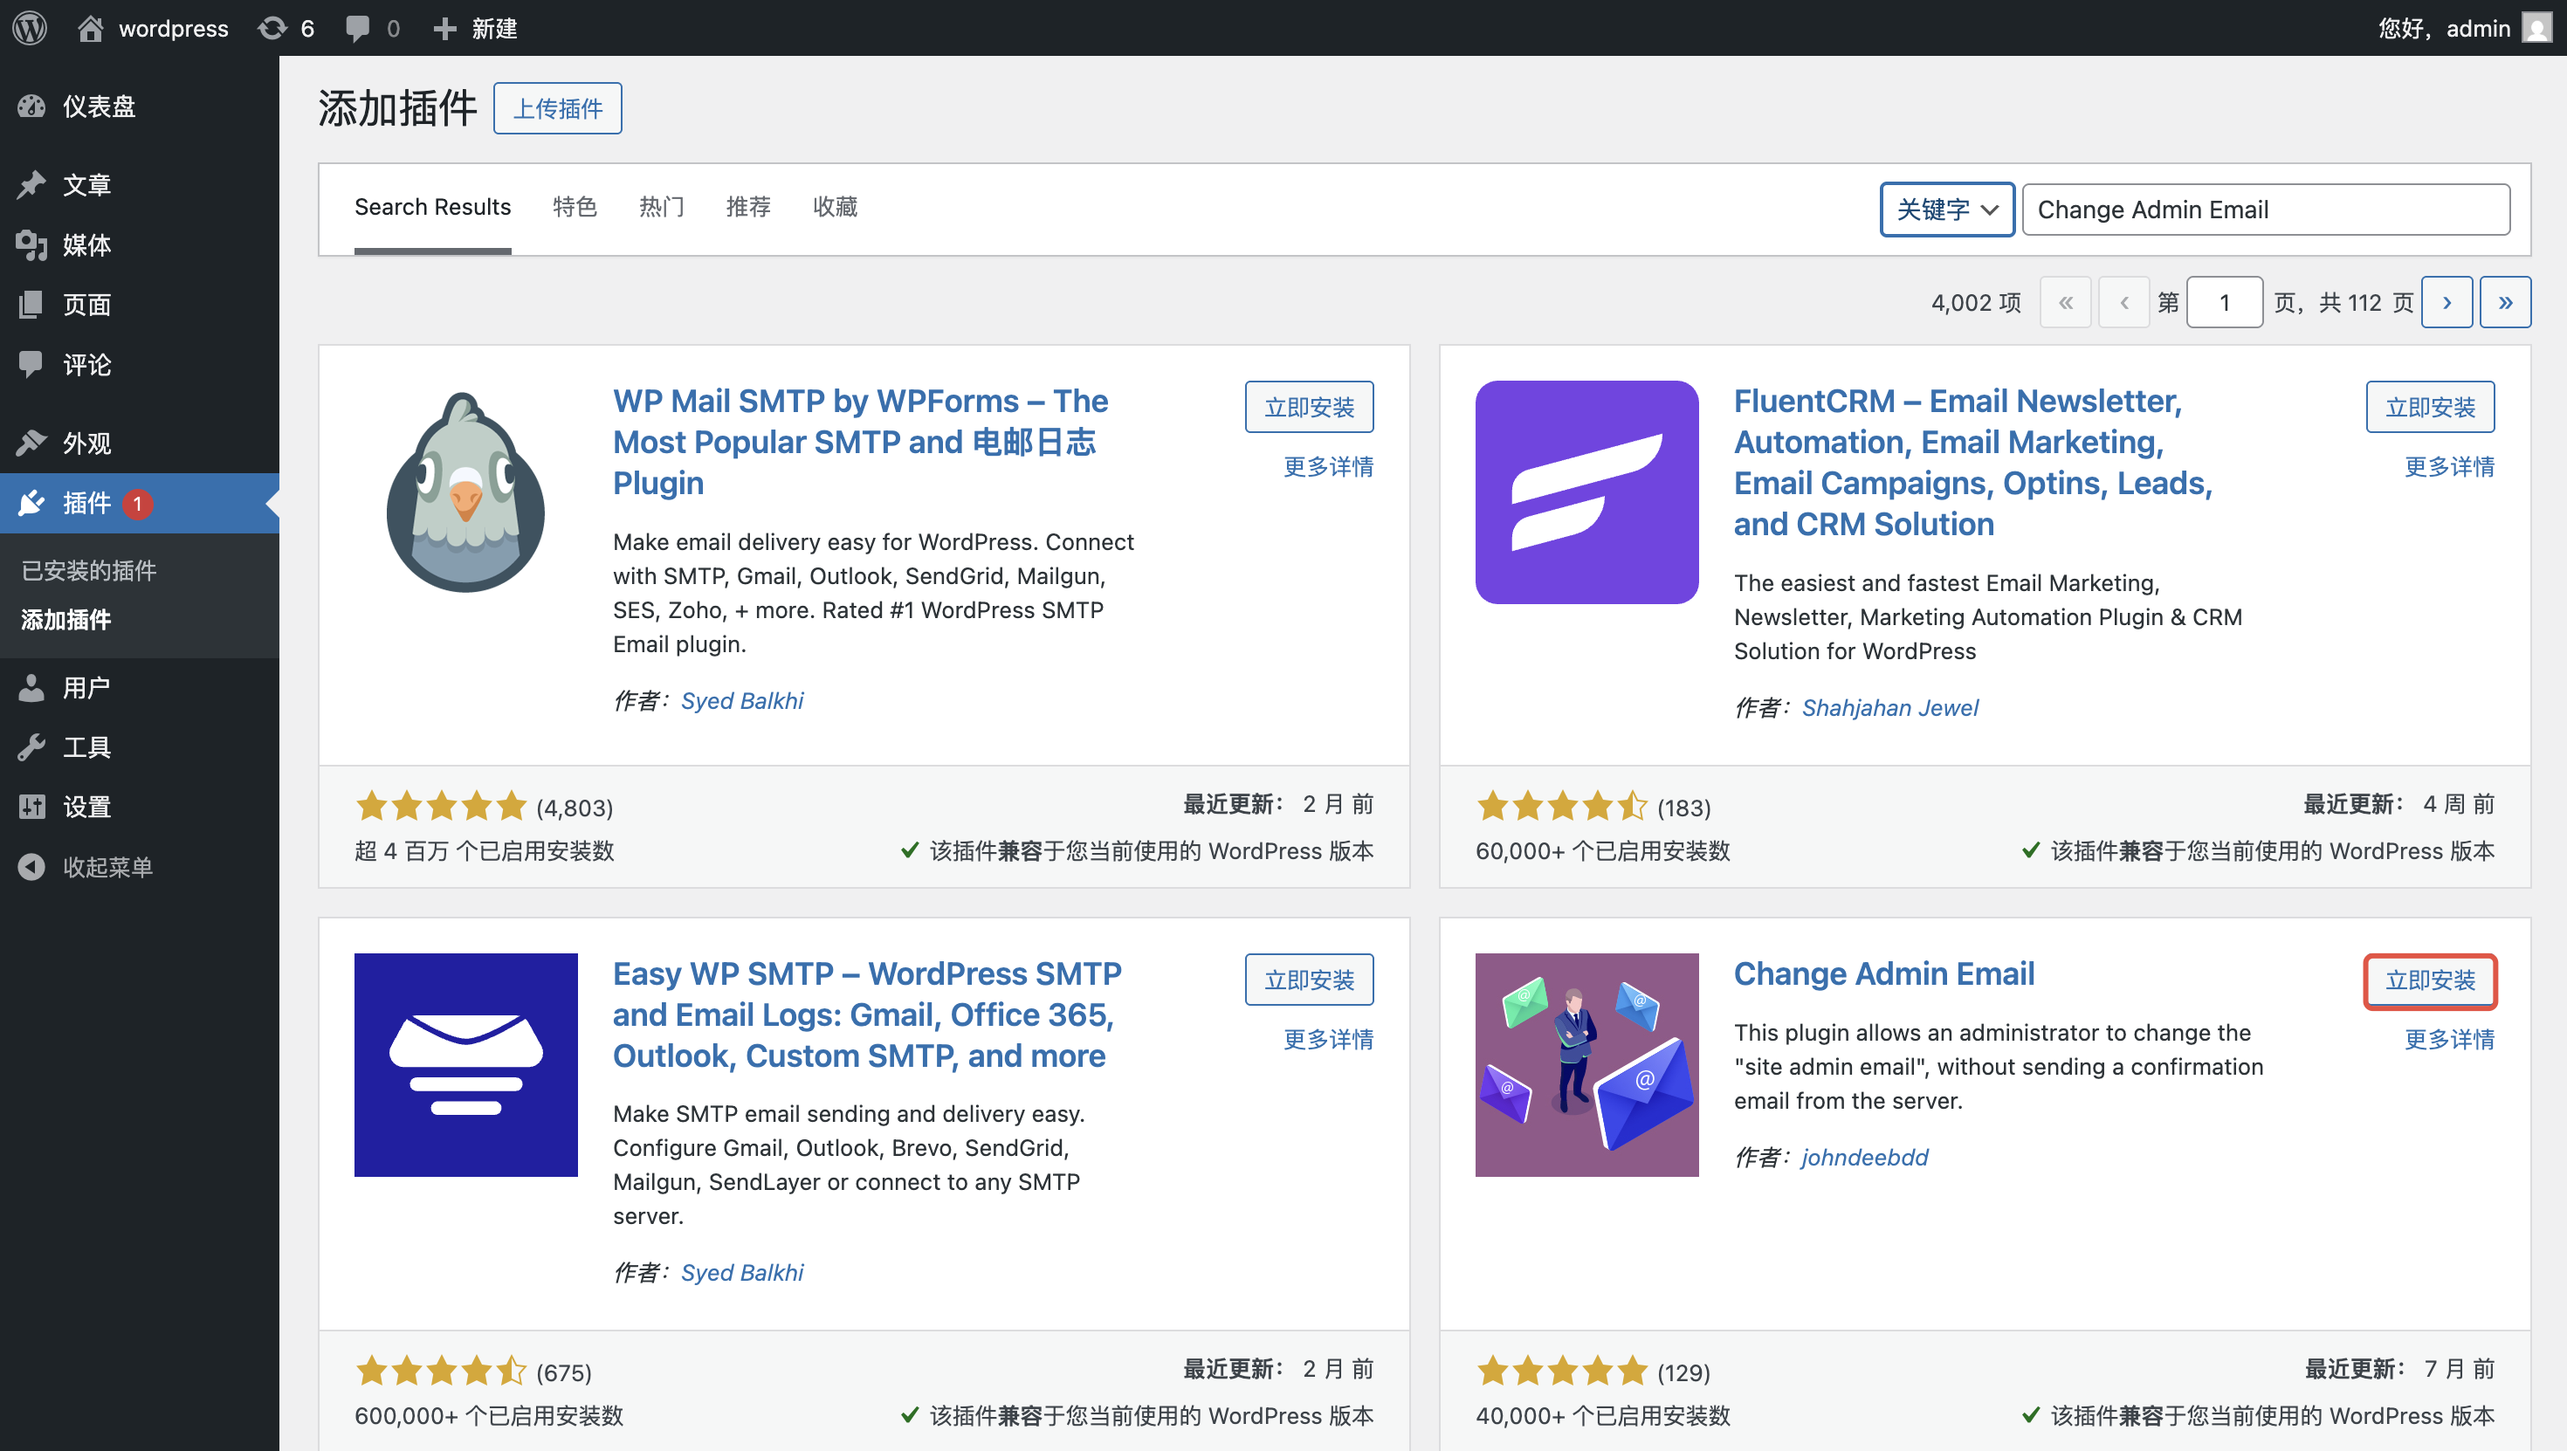Install FluentCRM plugin now
The height and width of the screenshot is (1451, 2567).
(x=2431, y=407)
